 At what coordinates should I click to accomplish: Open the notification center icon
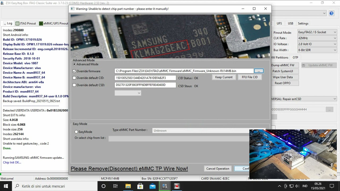click(x=332, y=186)
